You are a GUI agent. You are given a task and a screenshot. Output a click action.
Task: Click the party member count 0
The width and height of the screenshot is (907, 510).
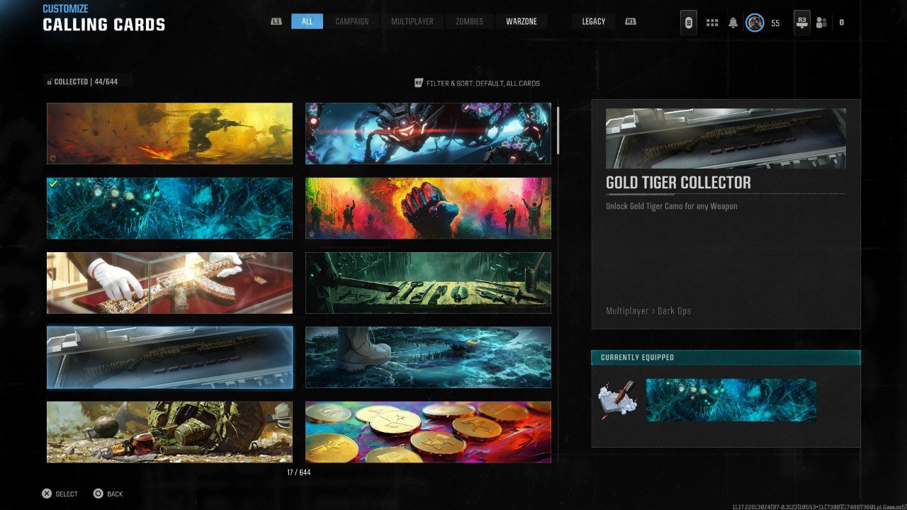(x=842, y=23)
